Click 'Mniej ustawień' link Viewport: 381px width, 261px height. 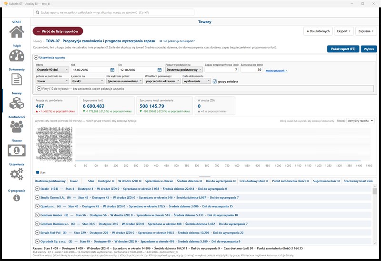click(276, 71)
